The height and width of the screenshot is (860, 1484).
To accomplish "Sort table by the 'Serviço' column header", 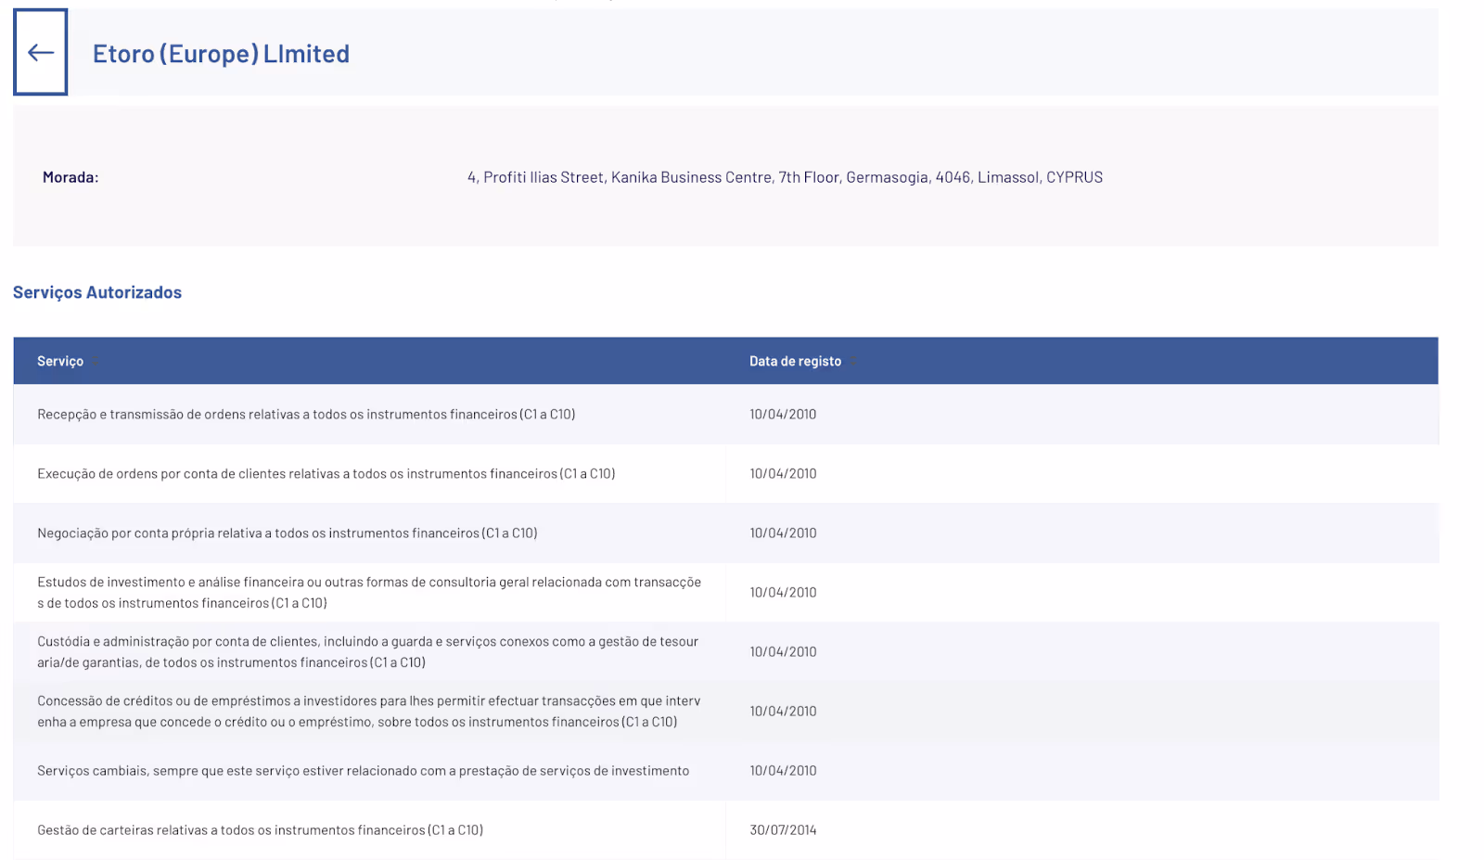I will pyautogui.click(x=60, y=361).
